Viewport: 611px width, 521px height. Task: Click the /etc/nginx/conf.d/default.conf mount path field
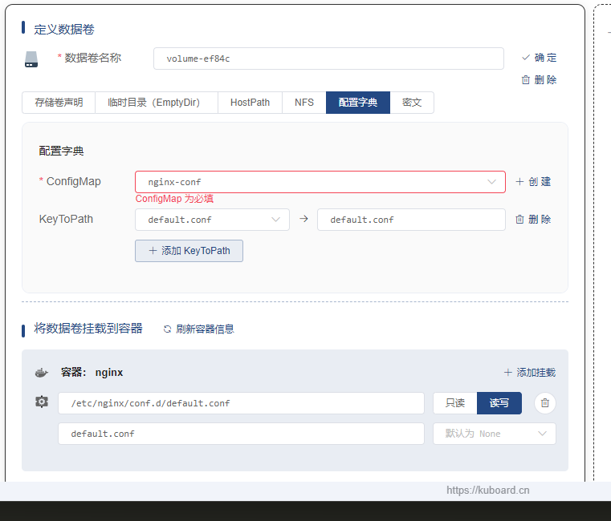pos(241,403)
